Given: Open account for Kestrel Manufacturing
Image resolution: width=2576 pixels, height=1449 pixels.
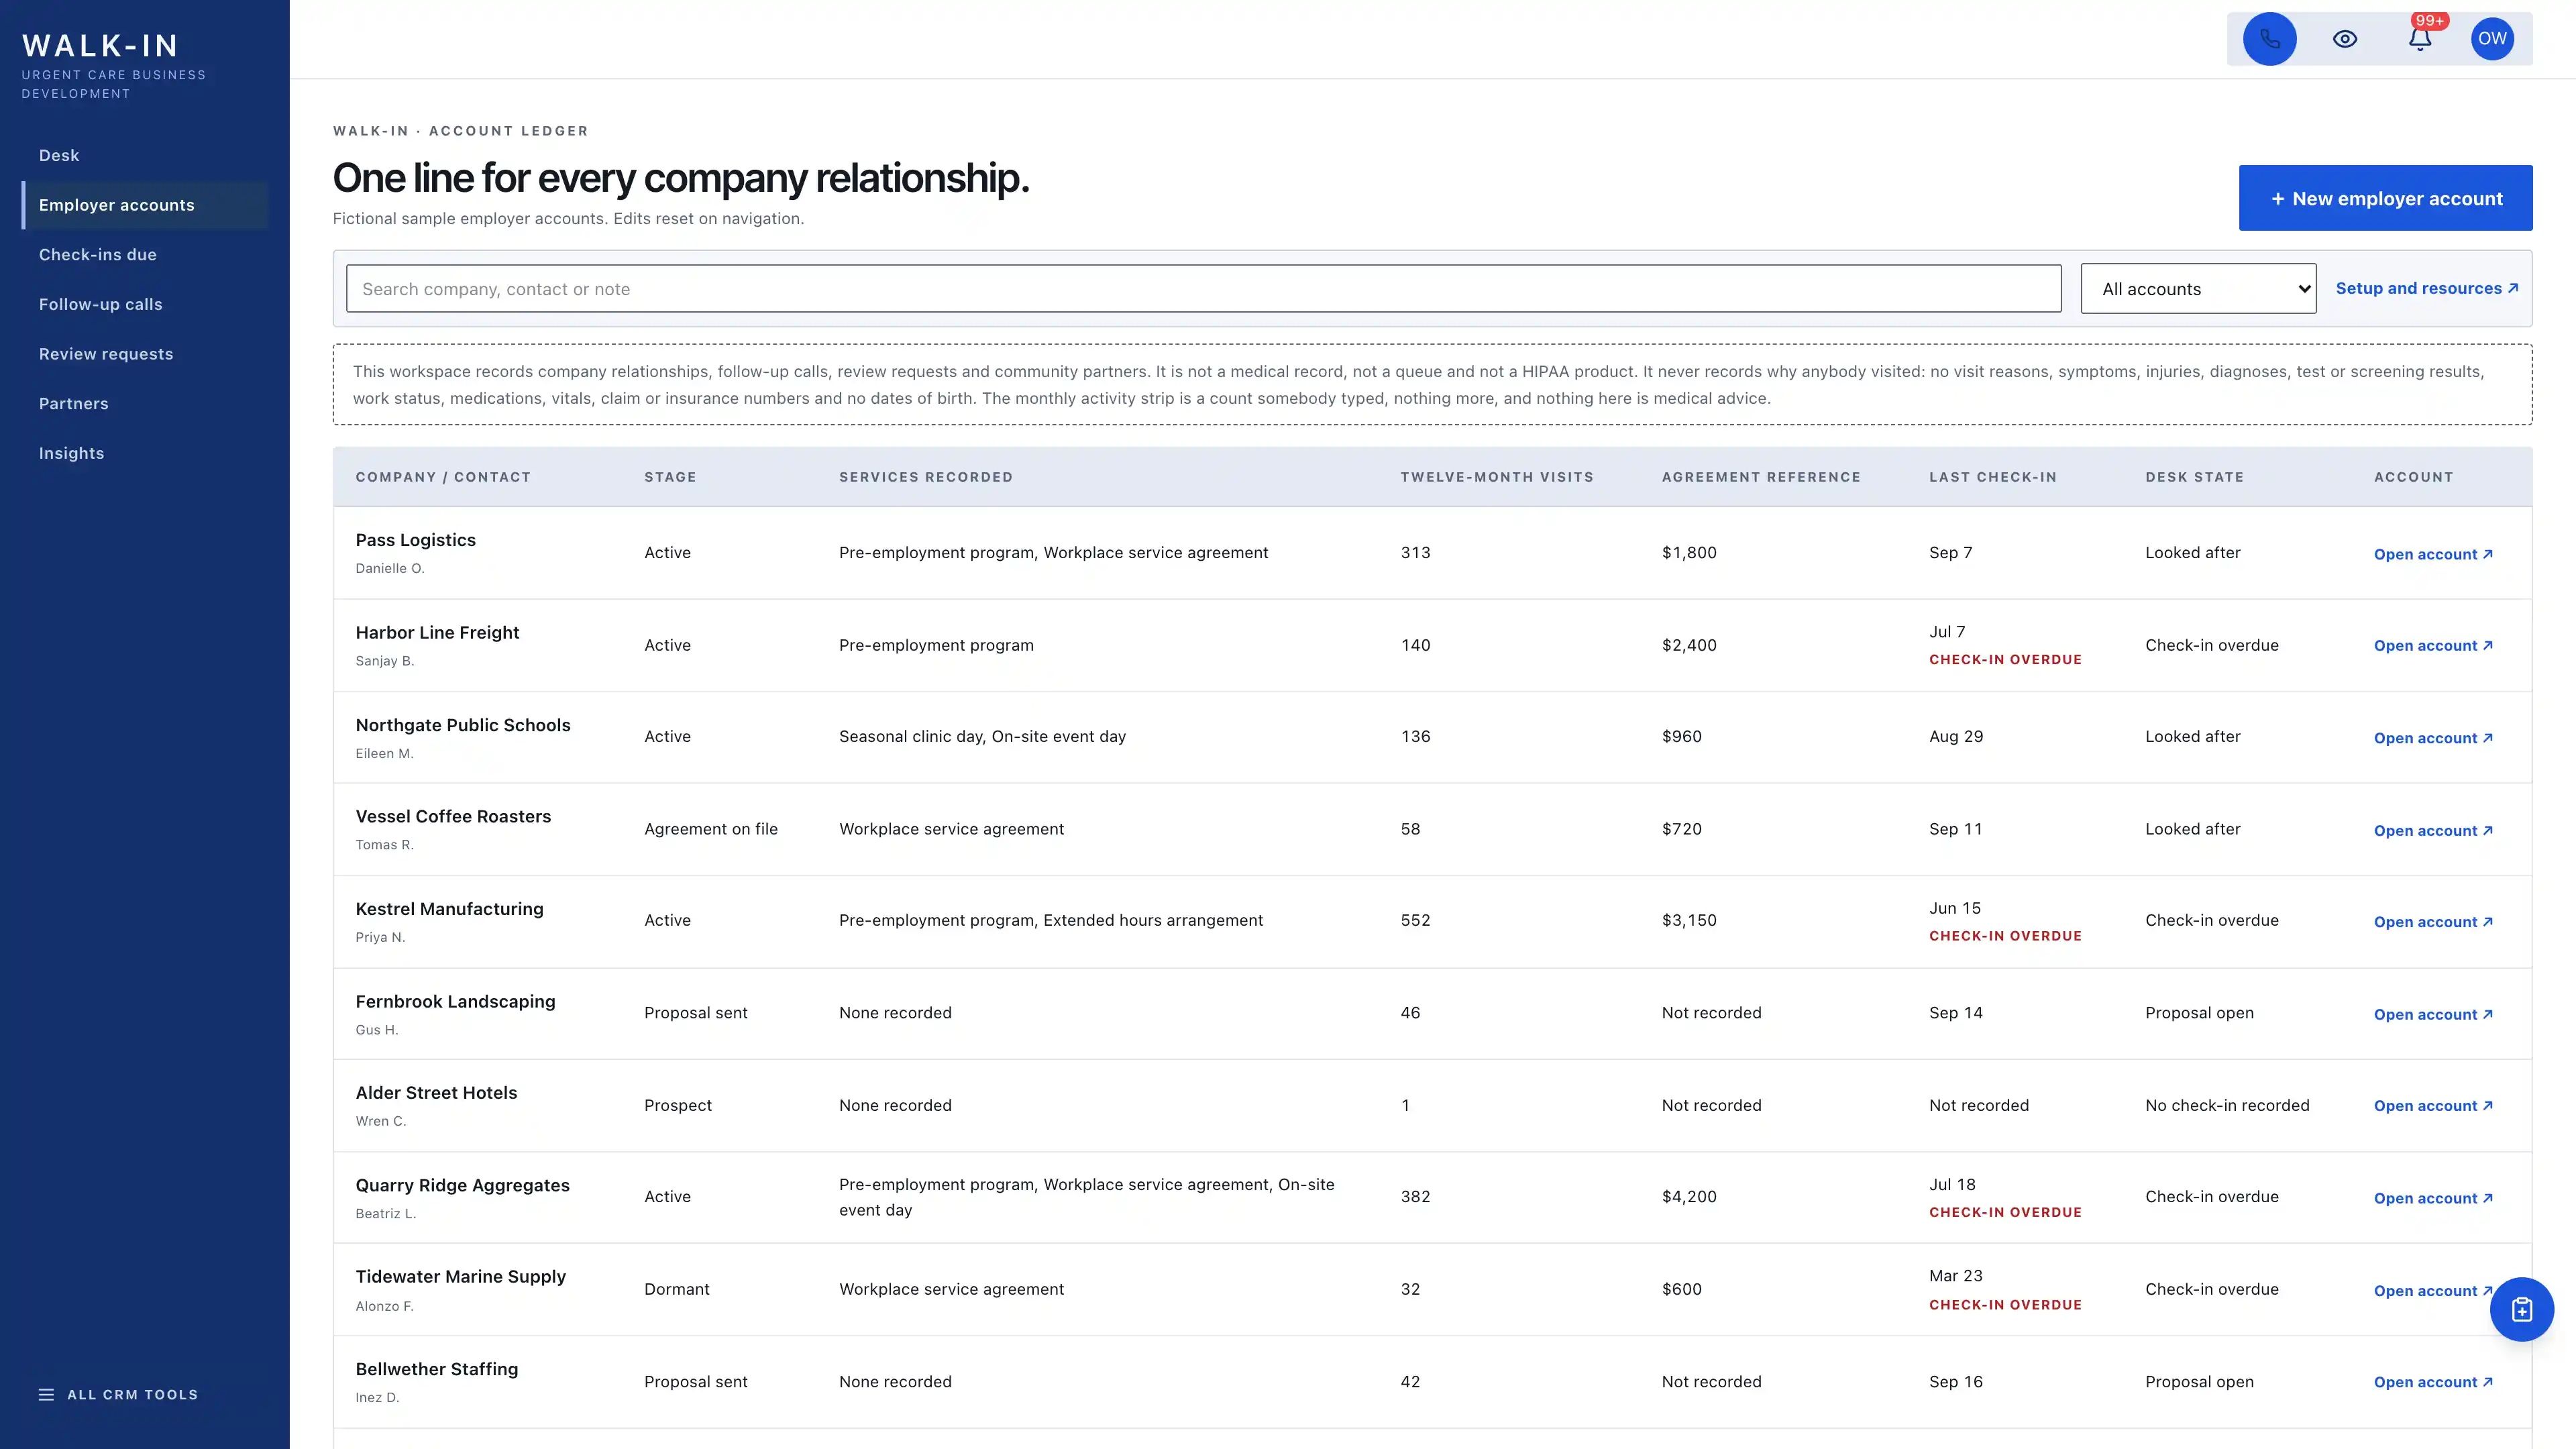Looking at the screenshot, I should (x=2433, y=922).
